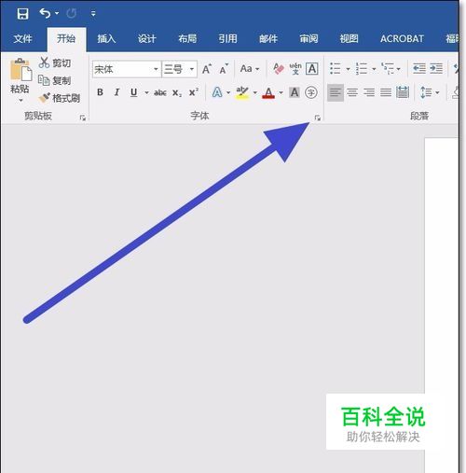The height and width of the screenshot is (473, 466).
Task: Switch to the 开始 (Home) tab
Action: 66,39
